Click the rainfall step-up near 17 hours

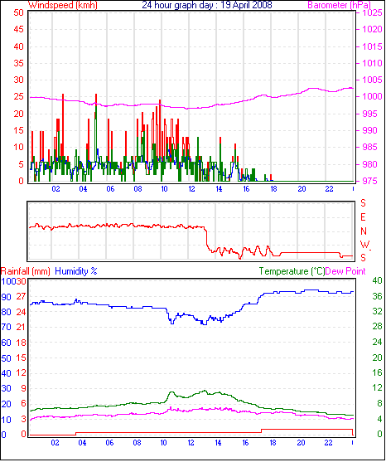pos(262,431)
